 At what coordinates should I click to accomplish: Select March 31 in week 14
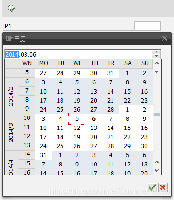pos(43,155)
